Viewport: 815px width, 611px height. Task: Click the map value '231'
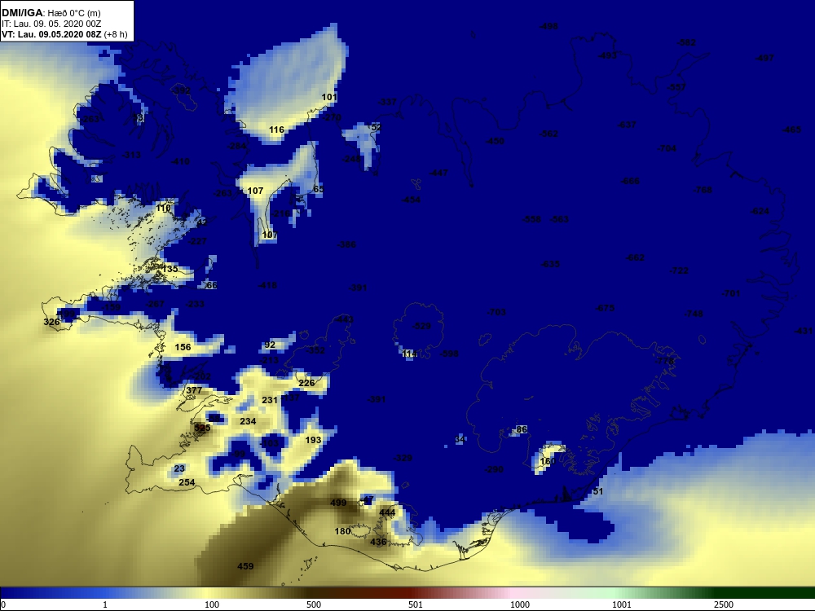pos(270,399)
